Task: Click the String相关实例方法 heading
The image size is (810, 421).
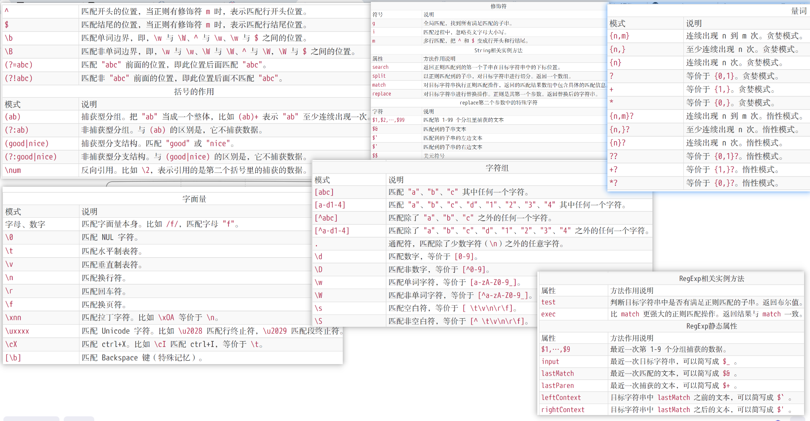Action: 499,51
